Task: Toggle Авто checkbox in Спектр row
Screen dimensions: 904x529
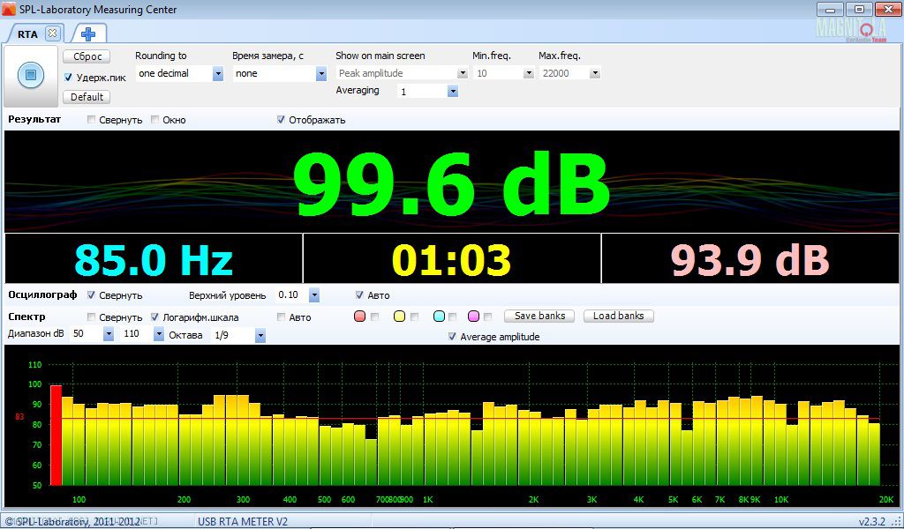Action: 281,317
